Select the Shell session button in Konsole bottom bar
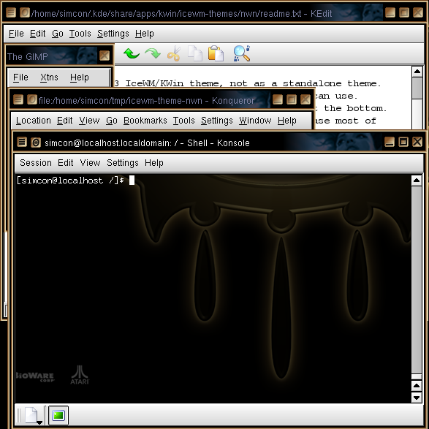The image size is (429, 429). (x=58, y=415)
